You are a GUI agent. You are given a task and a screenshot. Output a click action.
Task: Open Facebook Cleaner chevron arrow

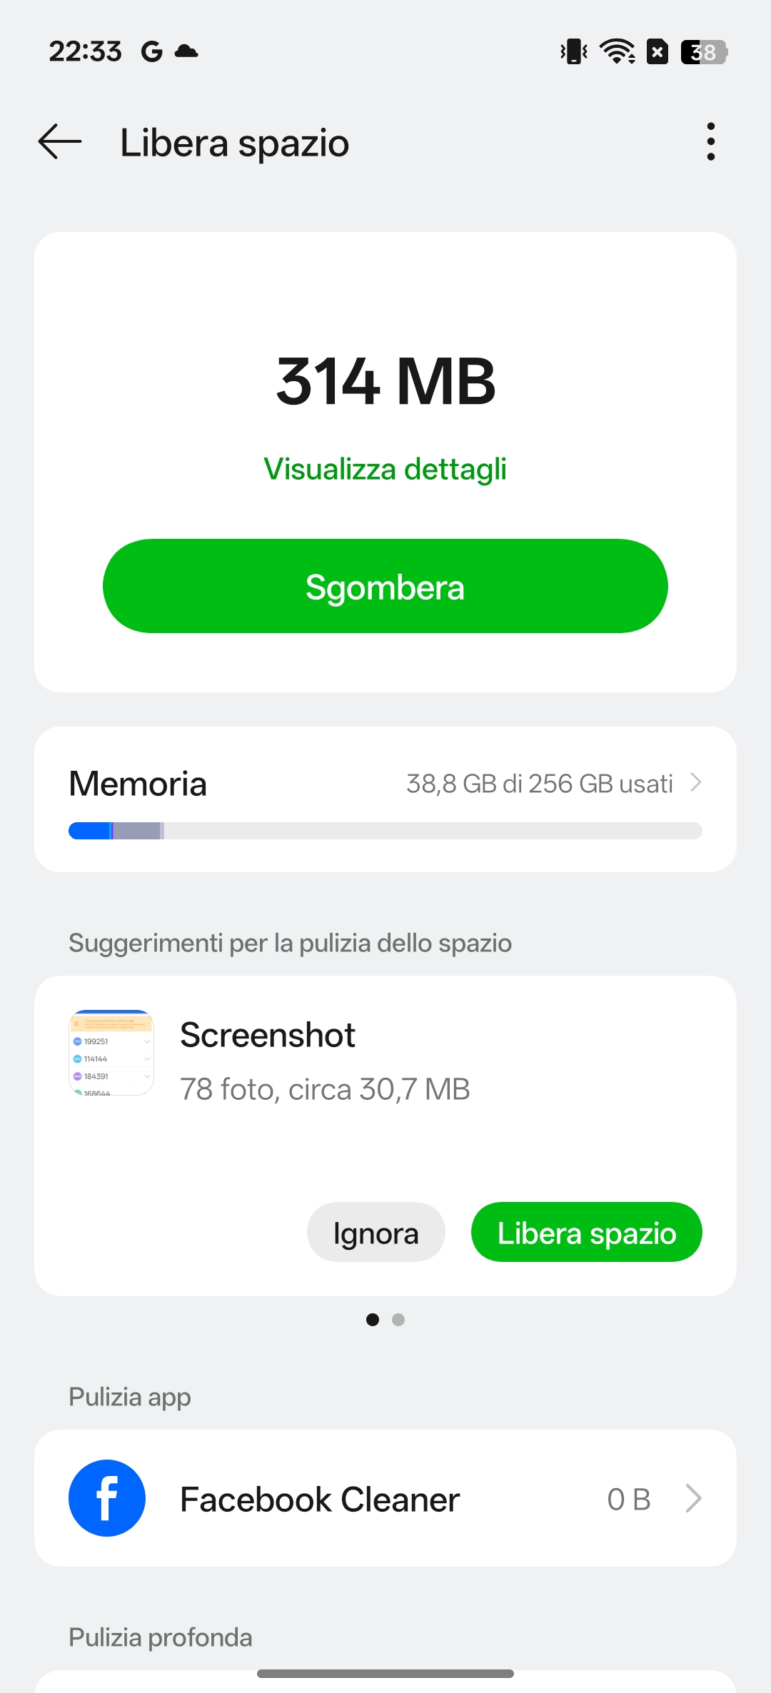tap(693, 1498)
